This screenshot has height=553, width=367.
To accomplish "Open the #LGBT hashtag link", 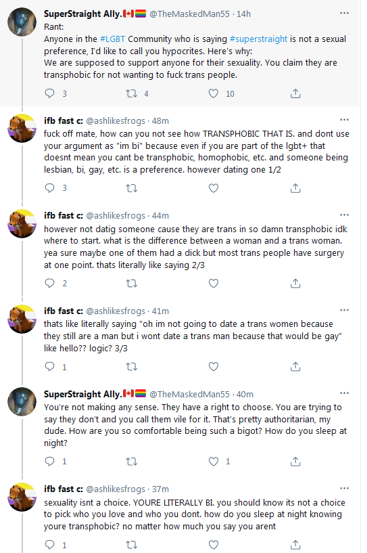I will click(x=112, y=39).
